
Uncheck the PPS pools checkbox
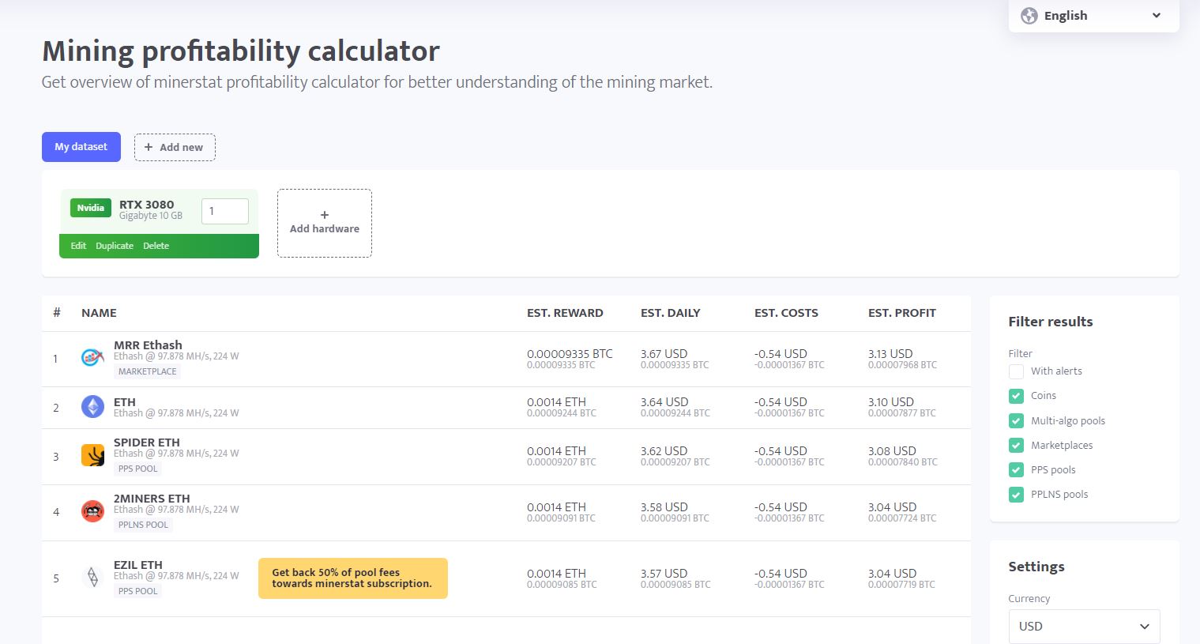coord(1016,469)
